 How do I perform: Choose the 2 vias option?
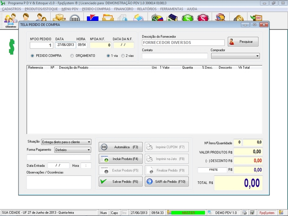click(123, 56)
